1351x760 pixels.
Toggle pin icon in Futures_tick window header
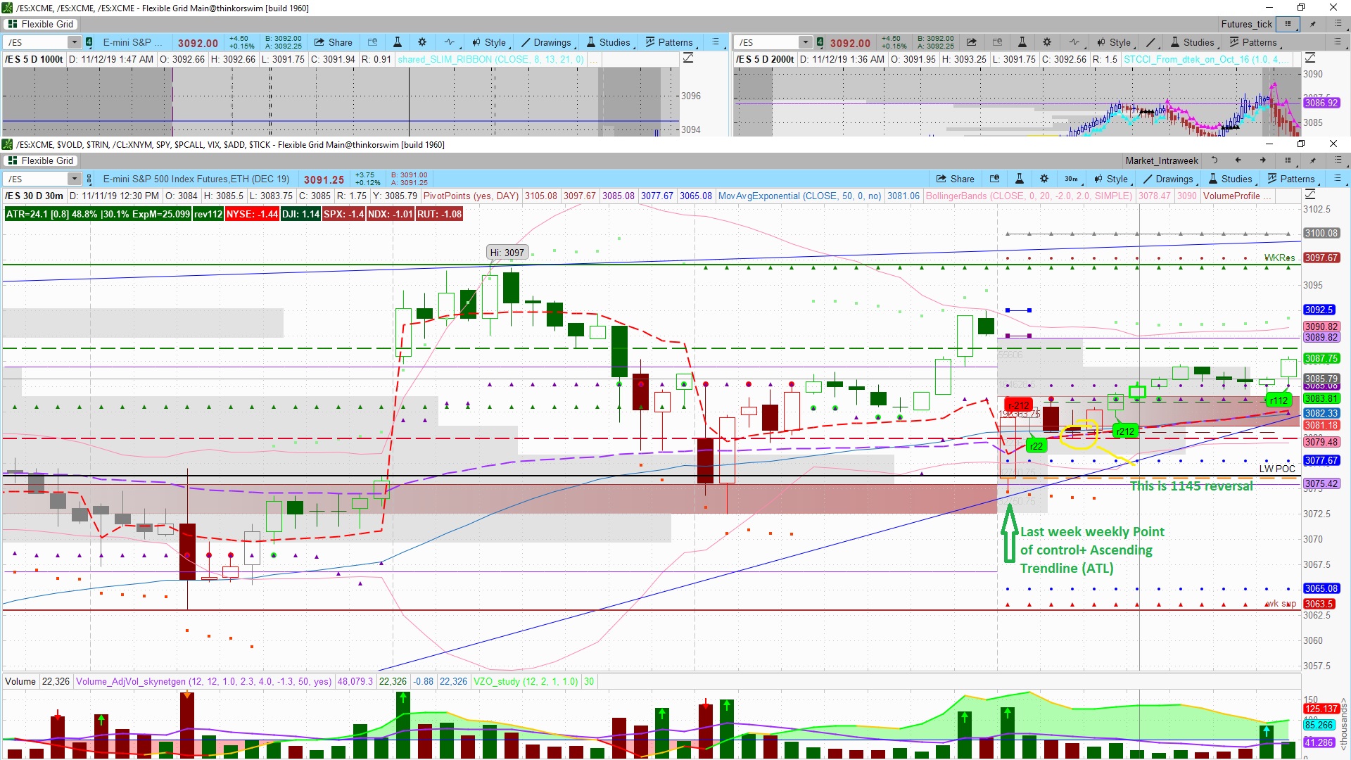[x=1312, y=24]
